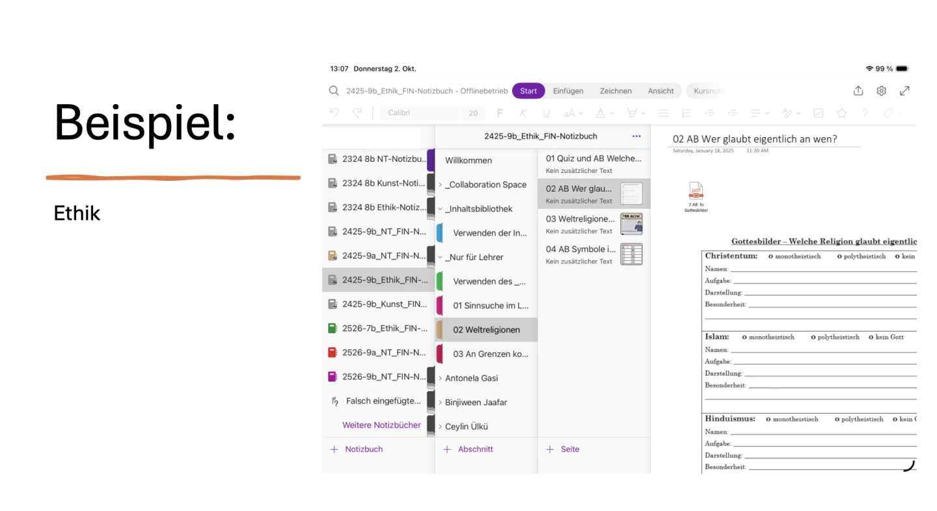Click the undo arrow icon

point(334,113)
